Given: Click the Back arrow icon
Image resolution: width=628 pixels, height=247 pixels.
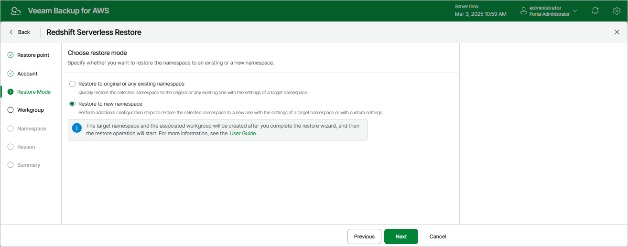Looking at the screenshot, I should [x=11, y=32].
